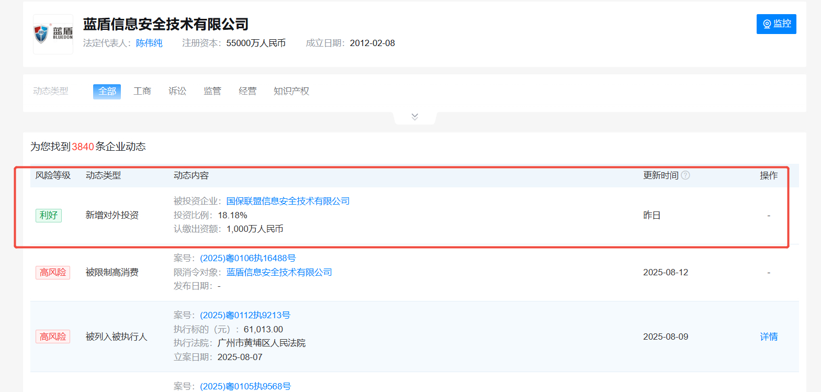Click the 18.18% investment ratio value
Image resolution: width=821 pixels, height=392 pixels.
click(x=232, y=215)
